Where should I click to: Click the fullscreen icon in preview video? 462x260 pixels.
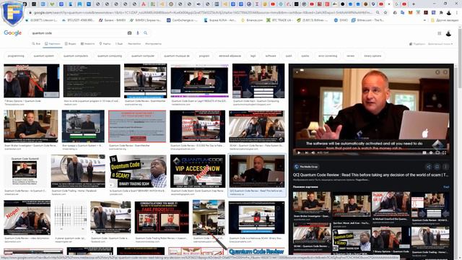[444, 152]
